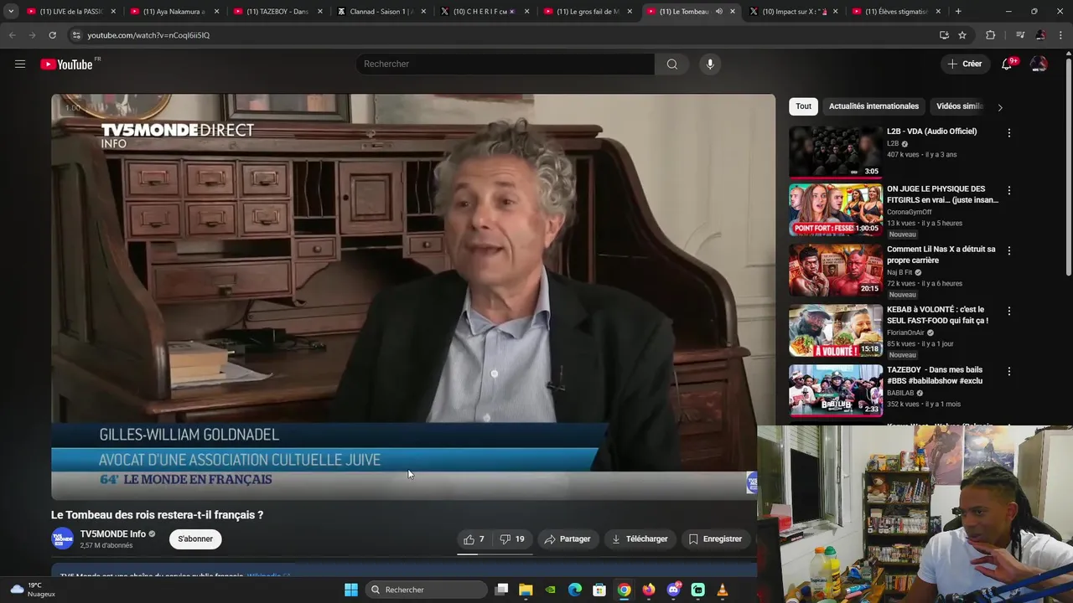Click the Enregistrer save button
1073x603 pixels.
click(x=715, y=539)
